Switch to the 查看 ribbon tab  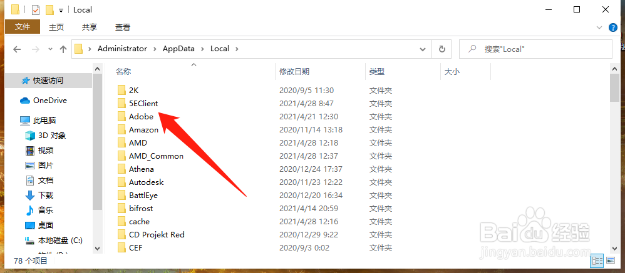(123, 27)
